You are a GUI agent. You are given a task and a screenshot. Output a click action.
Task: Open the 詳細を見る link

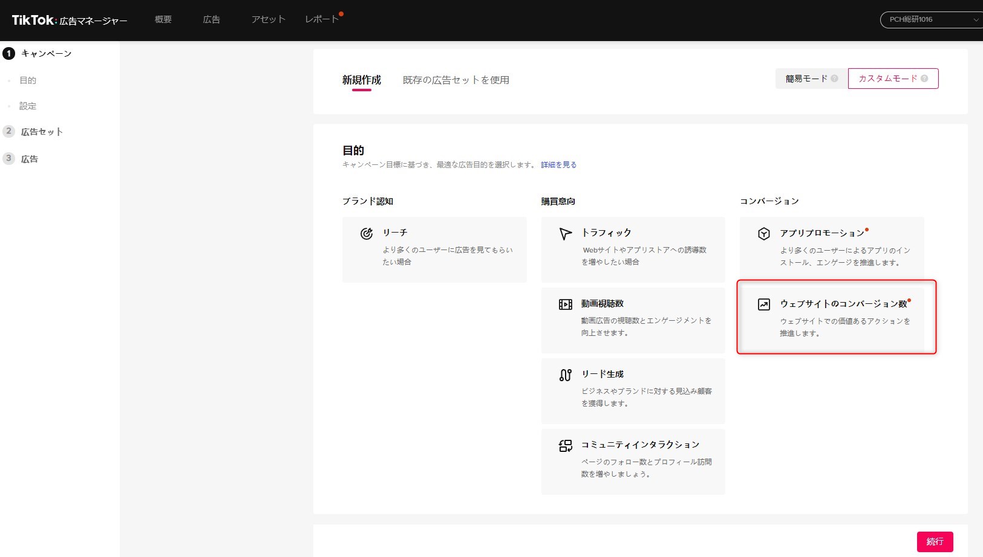558,164
